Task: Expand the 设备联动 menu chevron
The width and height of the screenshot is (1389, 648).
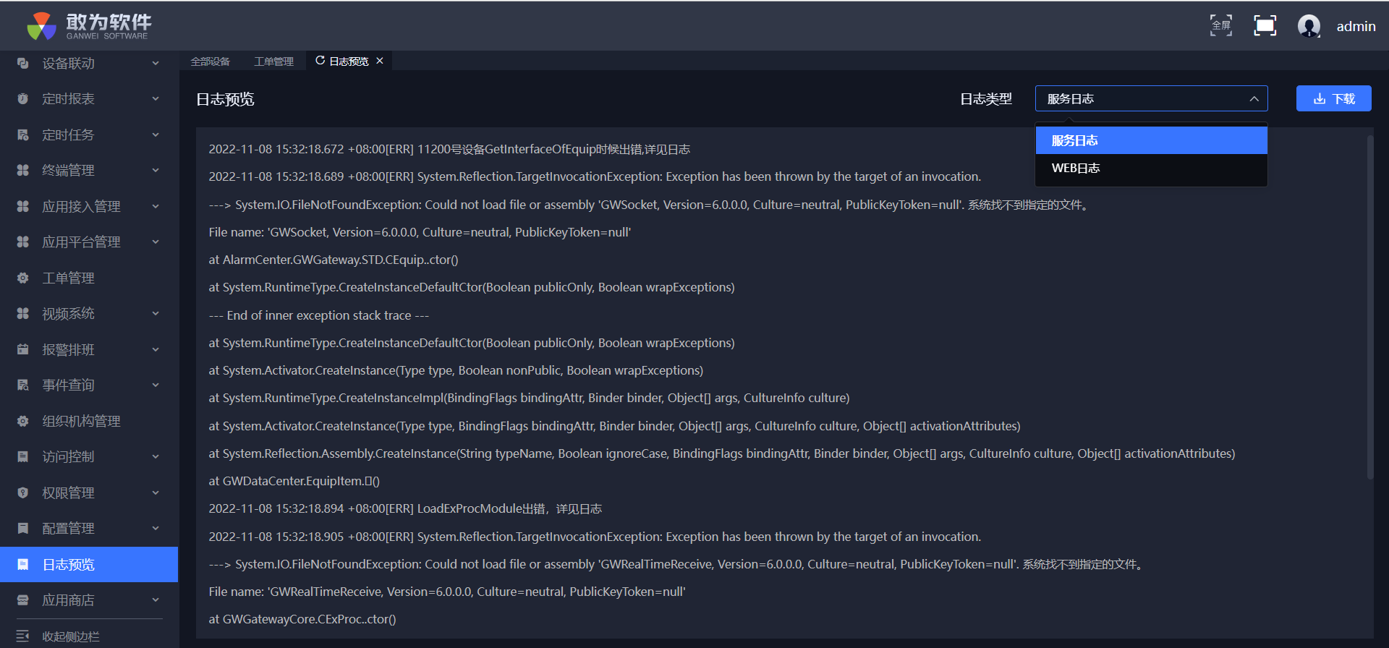Action: point(156,64)
